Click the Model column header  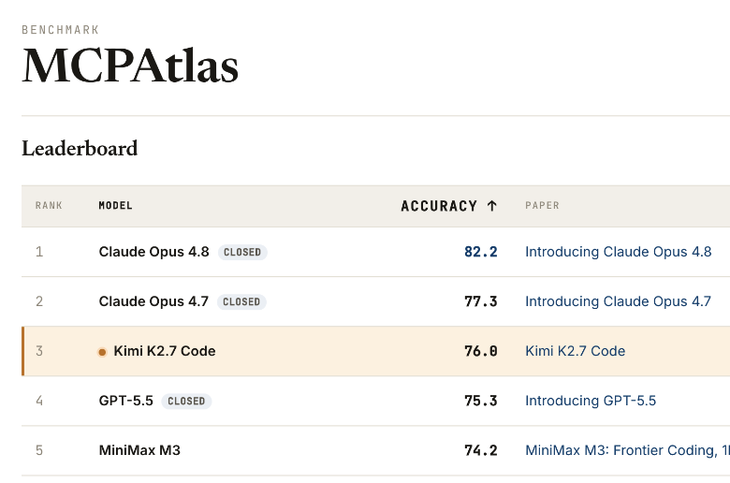click(x=115, y=205)
